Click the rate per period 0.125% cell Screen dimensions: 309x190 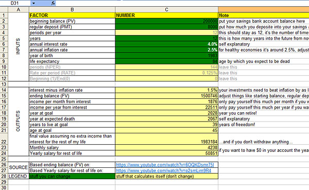tap(166, 73)
